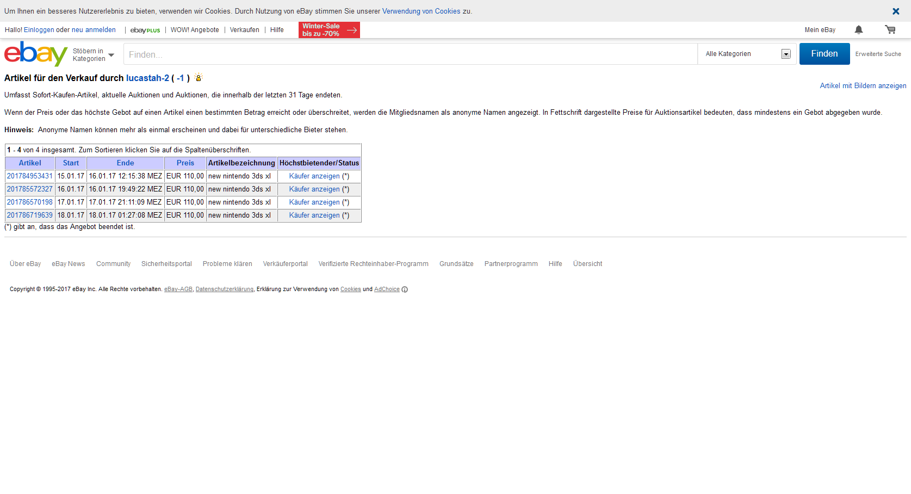Click end time 18.01.17 01:27:08 MEZ

(x=126, y=215)
